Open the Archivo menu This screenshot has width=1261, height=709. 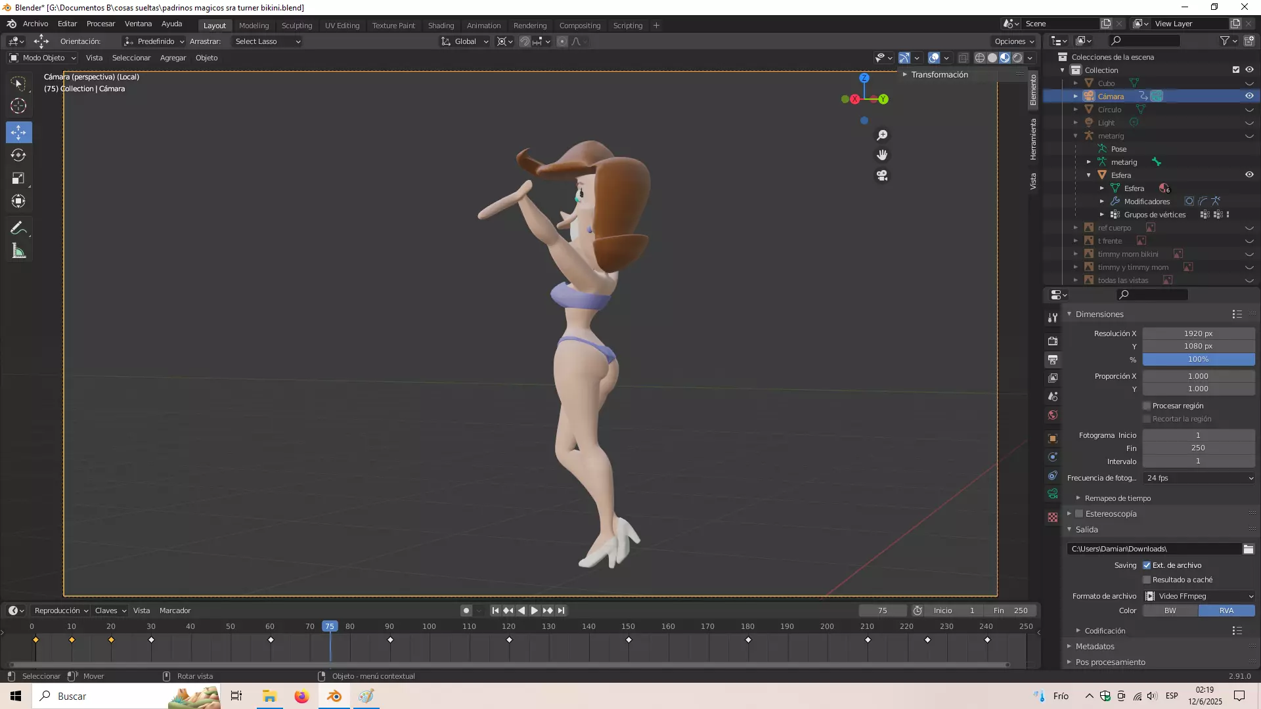click(x=35, y=24)
